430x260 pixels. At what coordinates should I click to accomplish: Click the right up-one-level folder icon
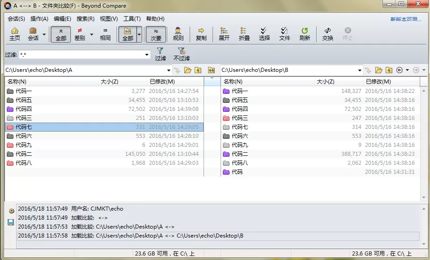tap(389, 71)
